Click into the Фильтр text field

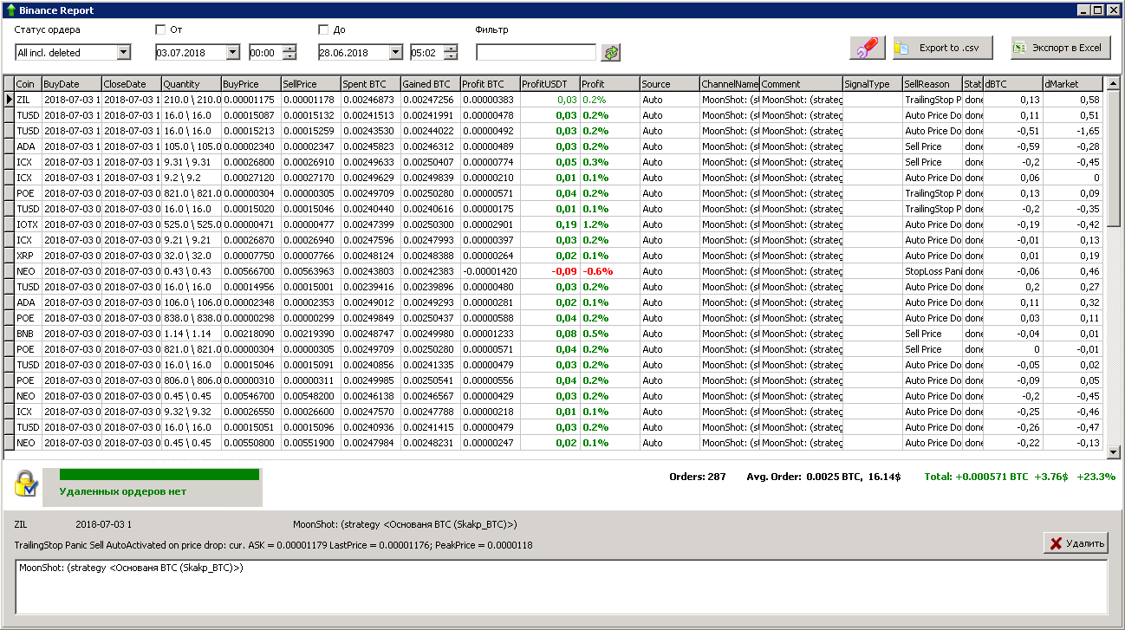click(x=536, y=53)
